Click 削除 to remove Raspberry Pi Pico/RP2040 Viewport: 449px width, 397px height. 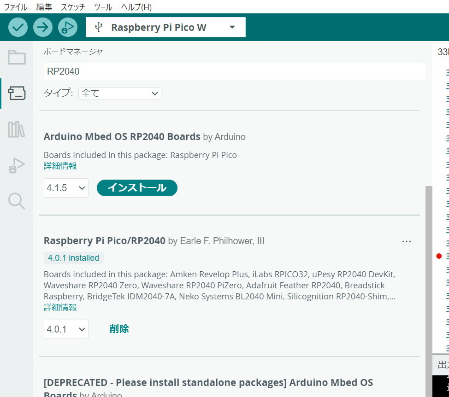click(119, 329)
